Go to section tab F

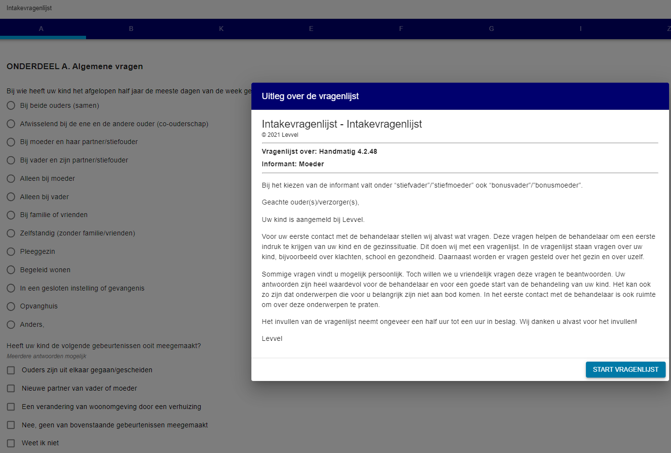pos(401,29)
